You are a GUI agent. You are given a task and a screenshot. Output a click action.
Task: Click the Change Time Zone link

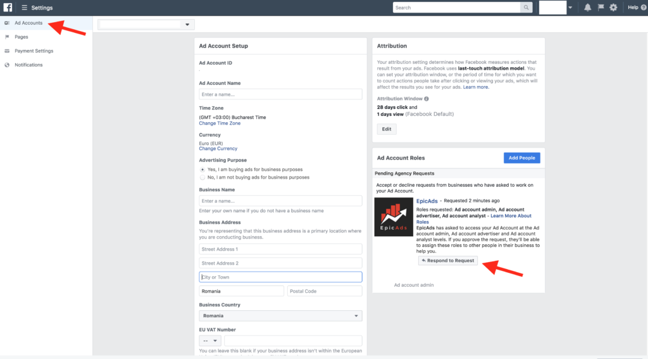(x=220, y=123)
